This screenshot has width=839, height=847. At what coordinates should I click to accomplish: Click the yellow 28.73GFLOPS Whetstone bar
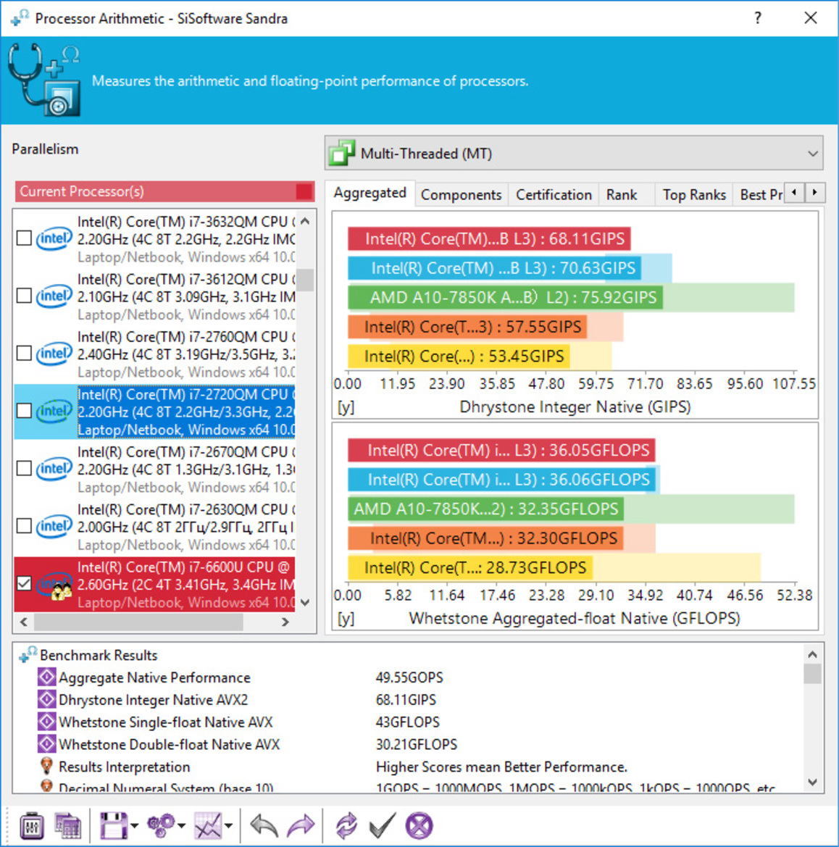tap(470, 567)
